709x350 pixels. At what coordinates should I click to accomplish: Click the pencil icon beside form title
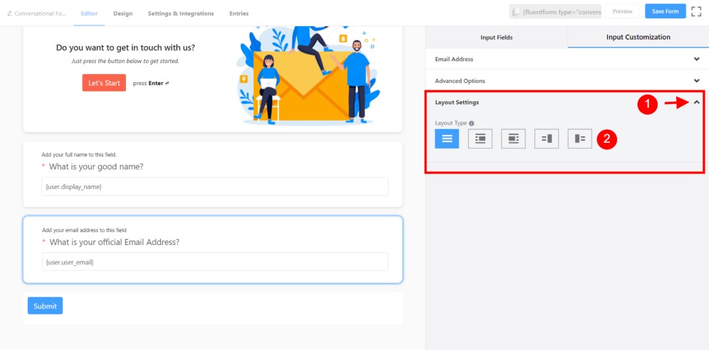point(9,14)
